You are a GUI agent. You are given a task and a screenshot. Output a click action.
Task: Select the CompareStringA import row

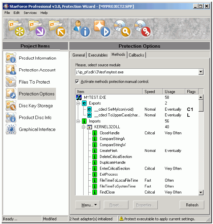112,139
